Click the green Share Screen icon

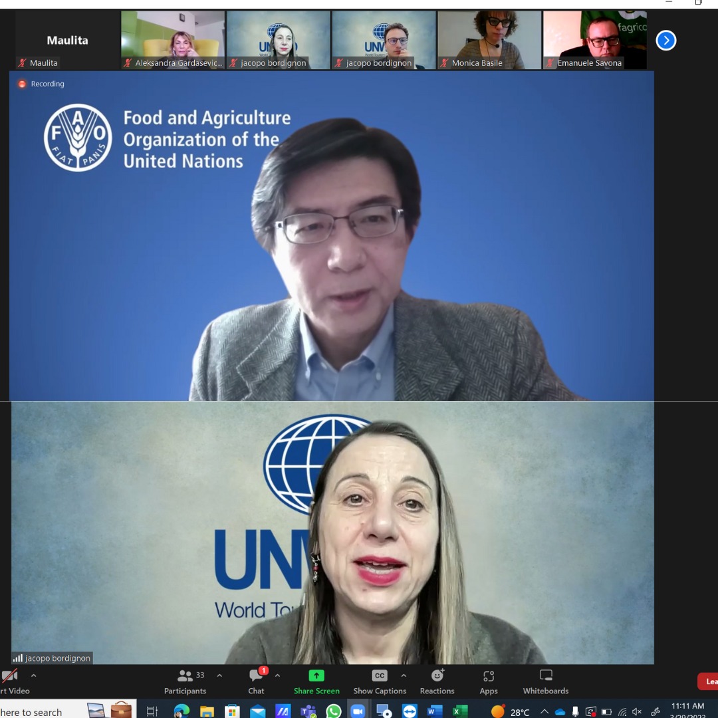[316, 675]
